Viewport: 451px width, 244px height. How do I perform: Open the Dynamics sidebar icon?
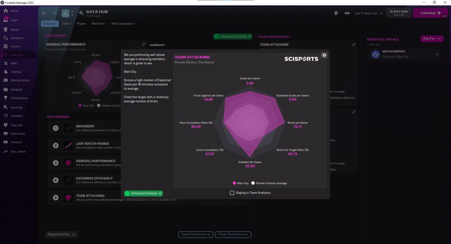tap(6, 38)
